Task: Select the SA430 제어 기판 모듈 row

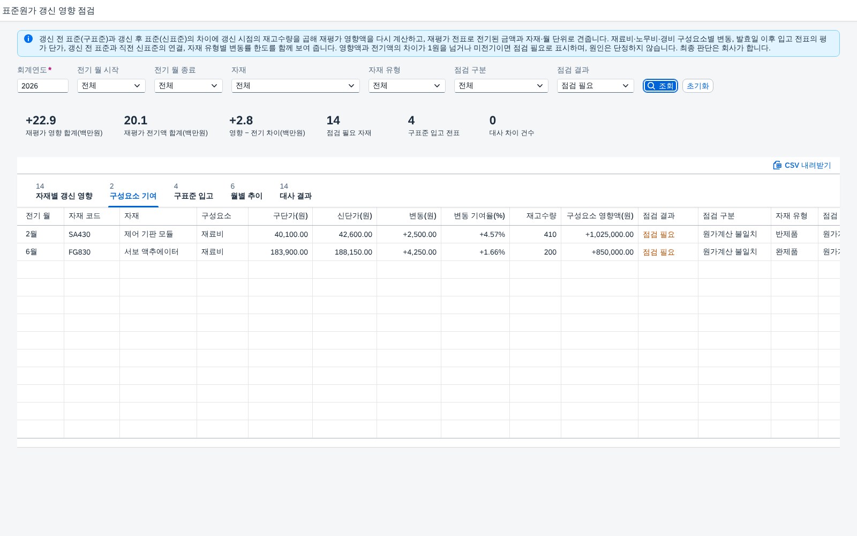Action: pyautogui.click(x=428, y=234)
